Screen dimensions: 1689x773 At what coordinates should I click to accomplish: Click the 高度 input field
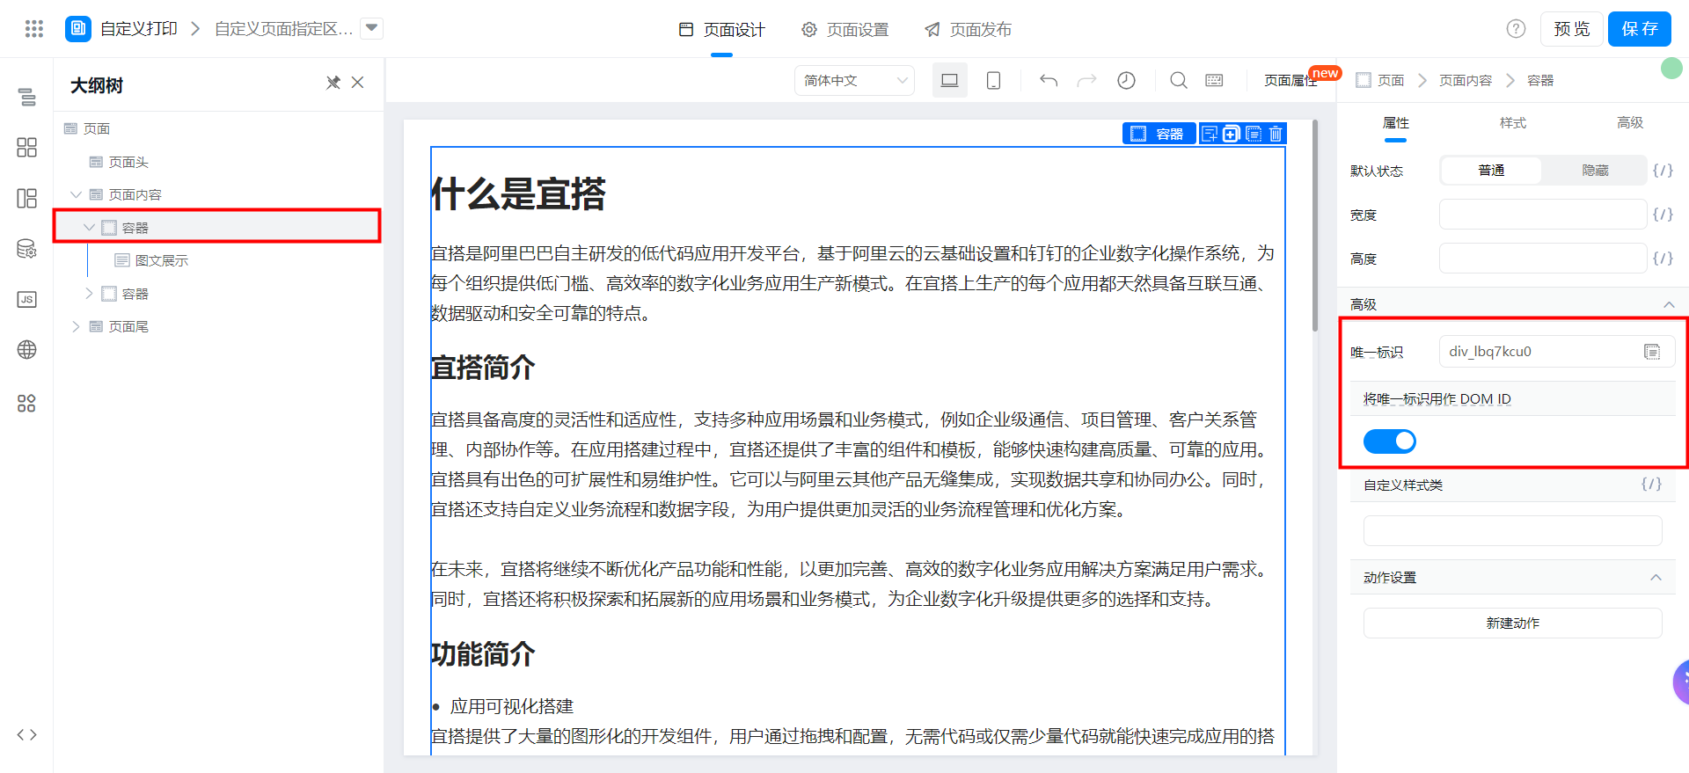1543,259
